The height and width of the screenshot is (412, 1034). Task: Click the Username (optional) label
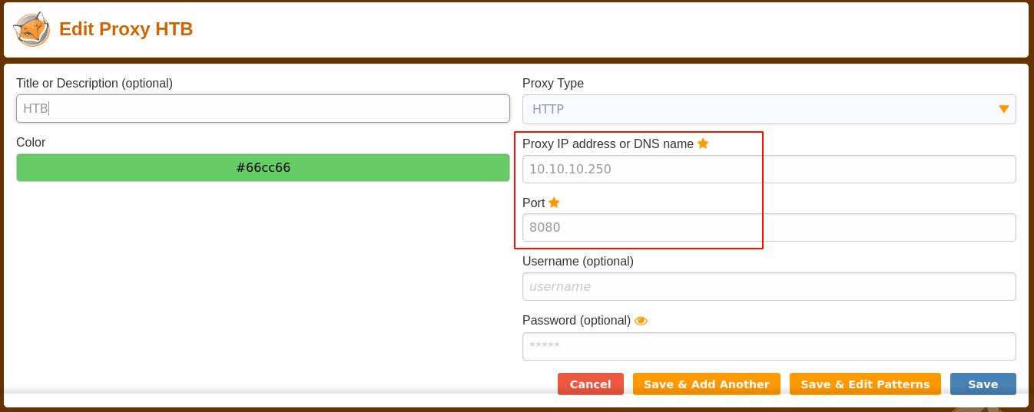[x=578, y=262]
